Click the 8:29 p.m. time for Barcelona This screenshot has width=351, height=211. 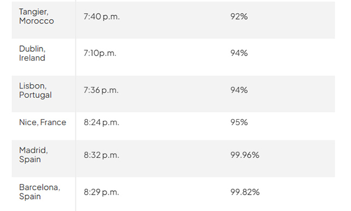pos(101,192)
